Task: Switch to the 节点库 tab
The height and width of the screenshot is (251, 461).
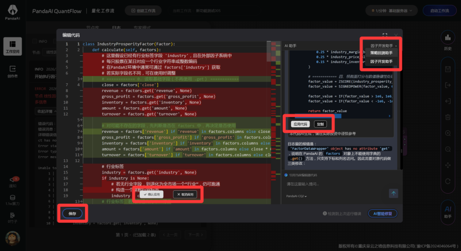Action: click(92, 27)
